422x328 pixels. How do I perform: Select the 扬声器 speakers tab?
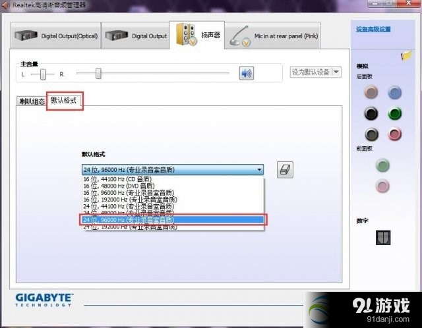coord(197,35)
